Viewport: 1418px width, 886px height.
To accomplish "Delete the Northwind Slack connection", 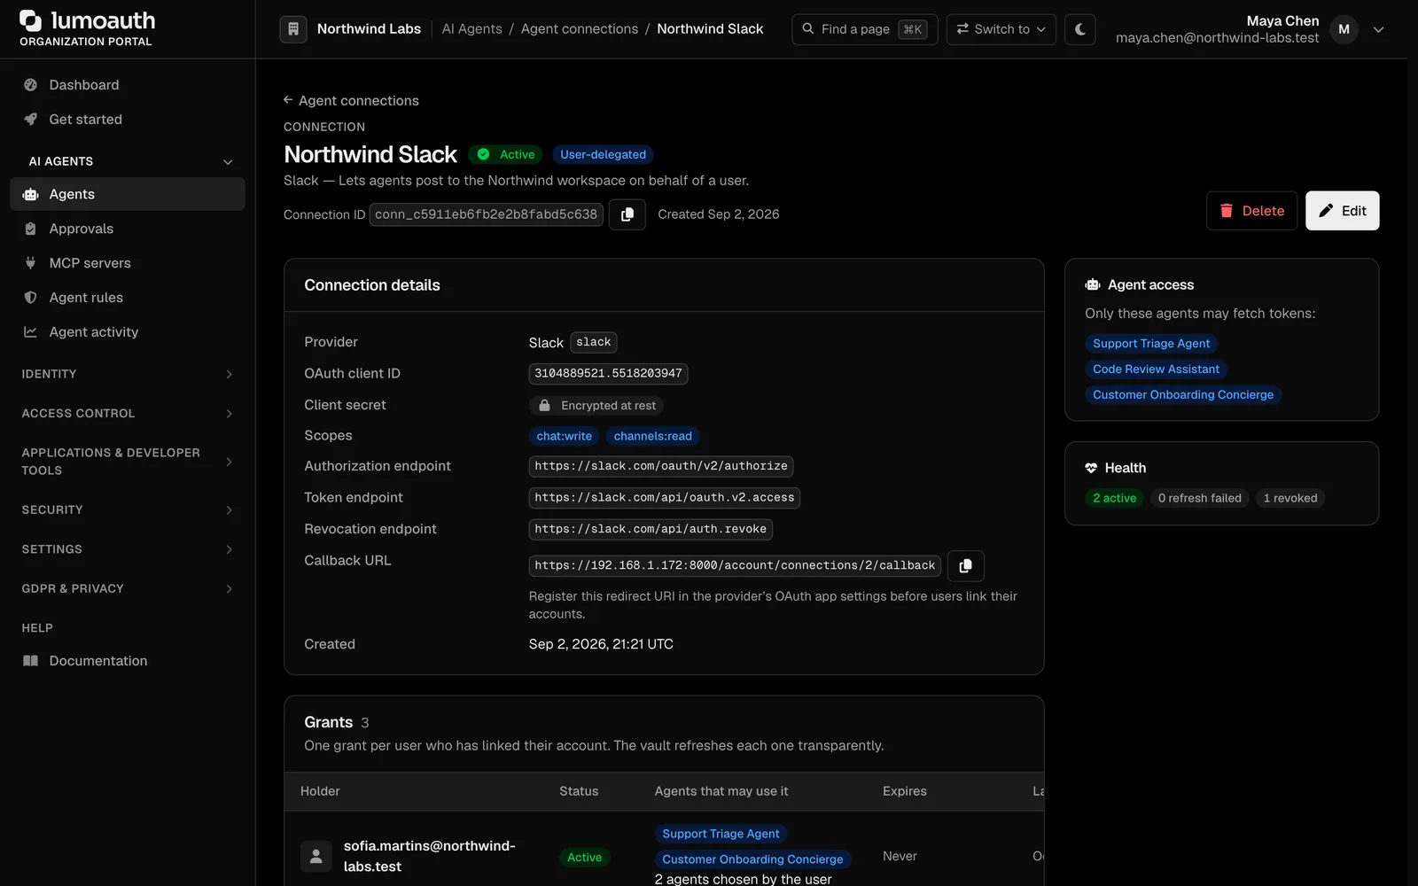I will 1251,211.
